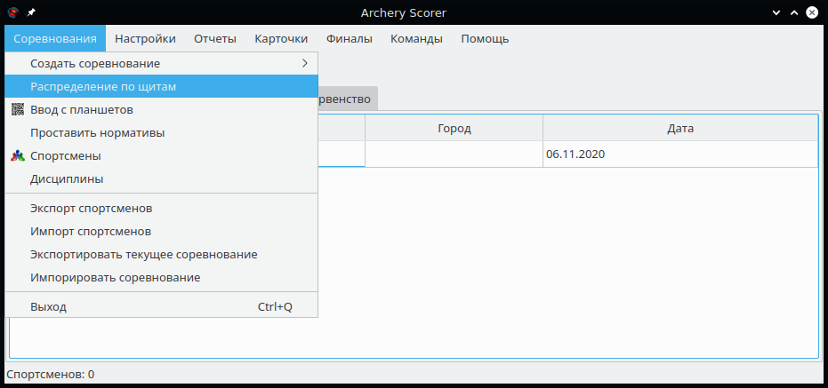Click the Дата column header
The width and height of the screenshot is (828, 388).
[x=679, y=129]
